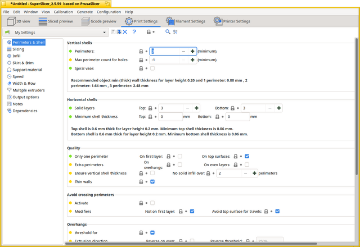Select Skirt & Brim page
This screenshot has width=360, height=247.
(x=23, y=63)
